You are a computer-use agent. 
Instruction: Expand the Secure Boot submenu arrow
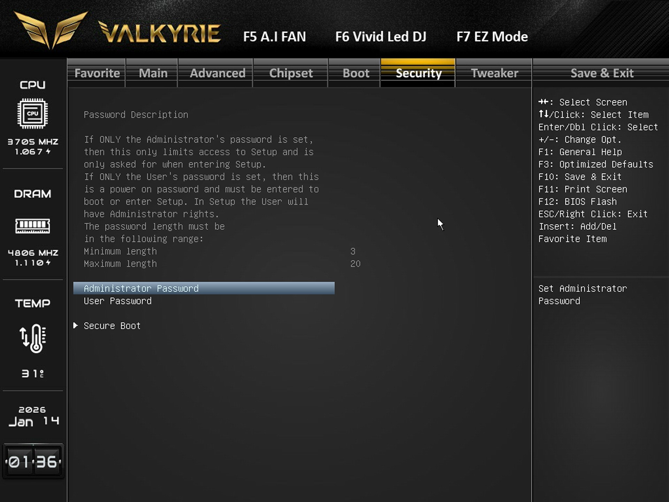(76, 326)
